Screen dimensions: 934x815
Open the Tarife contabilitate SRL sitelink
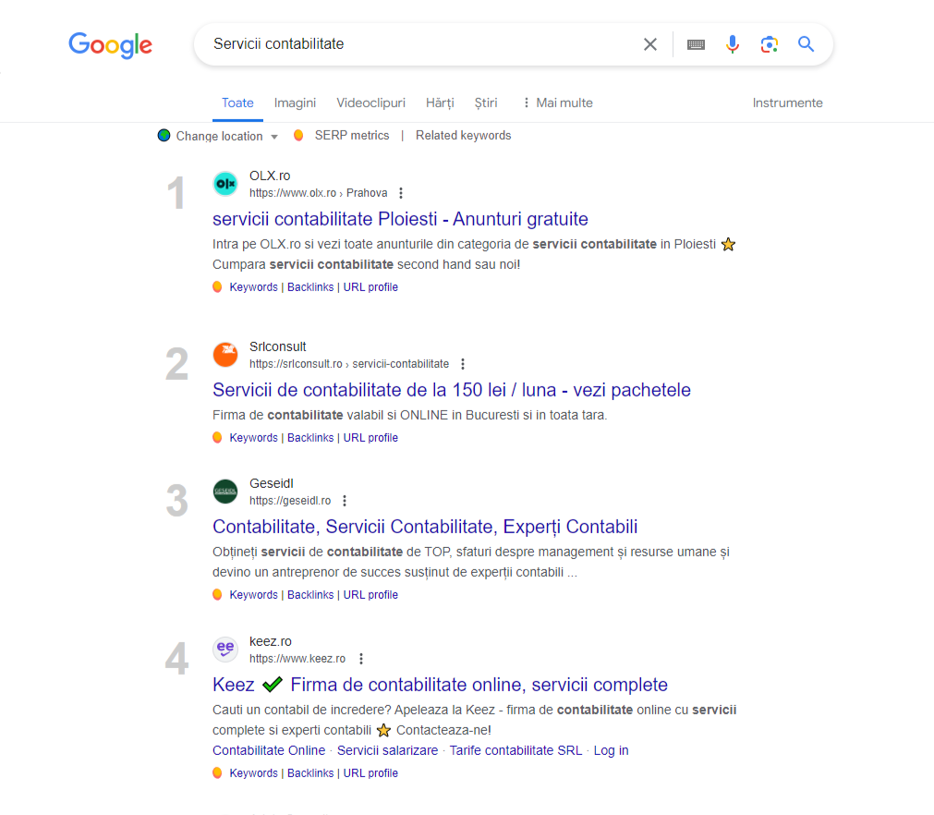coord(516,749)
